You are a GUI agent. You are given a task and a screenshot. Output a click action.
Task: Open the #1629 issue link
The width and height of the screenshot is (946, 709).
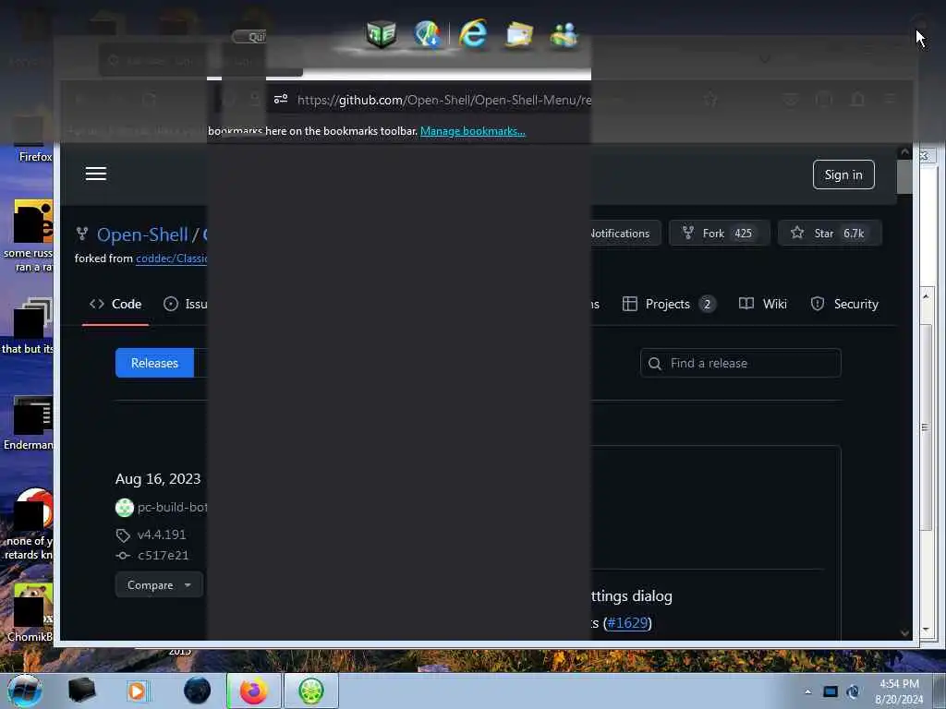tap(627, 623)
